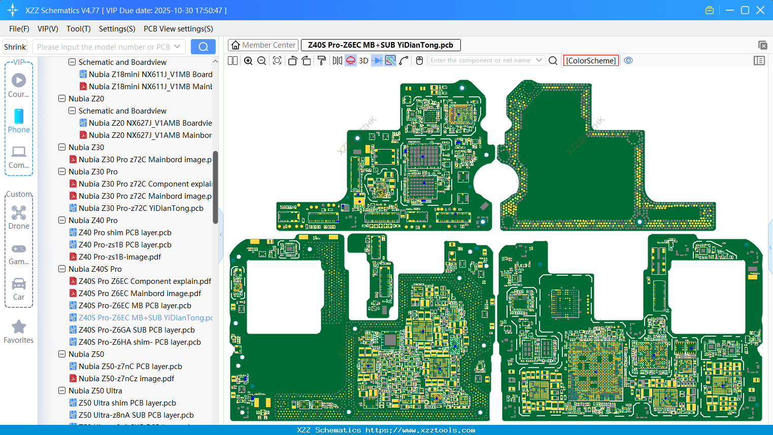The width and height of the screenshot is (773, 435).
Task: Open the model number dropdown arrow
Action: (177, 47)
